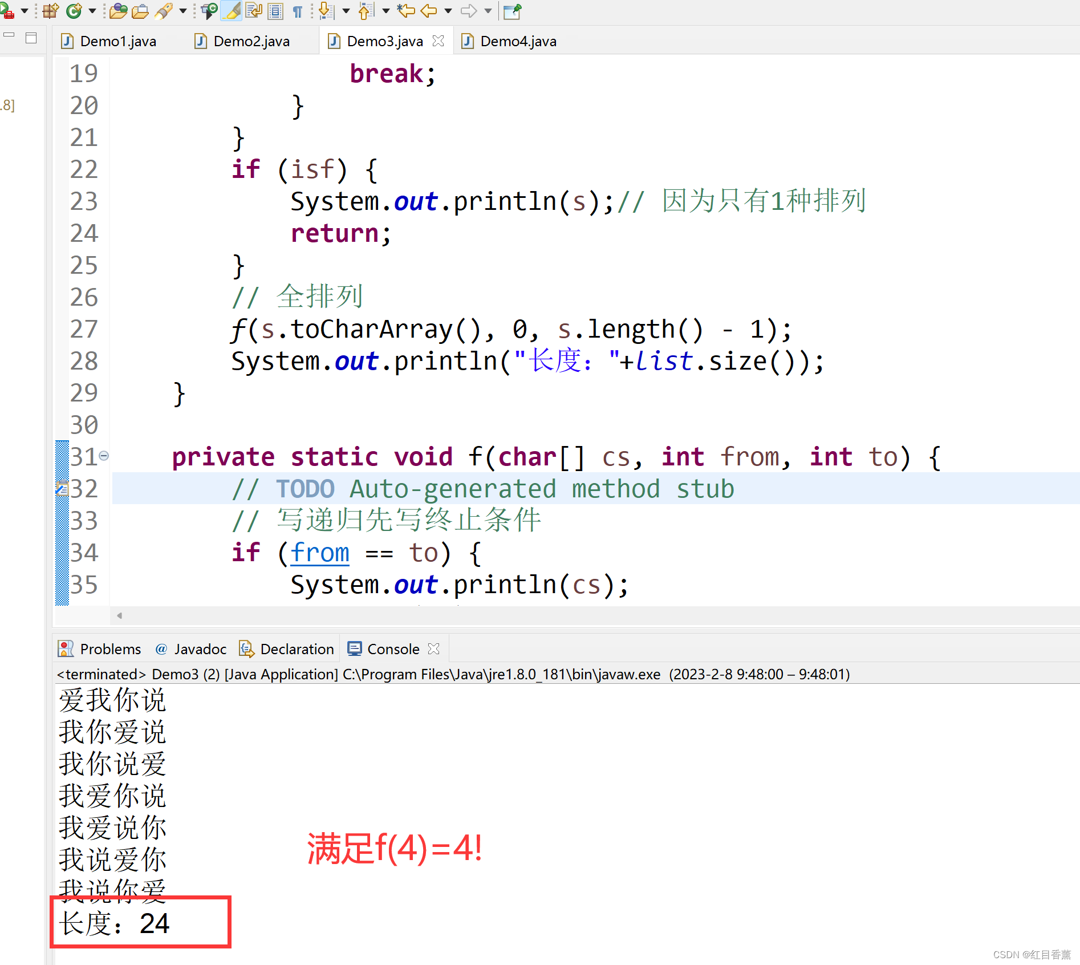Click console output line '我爱说你'

112,828
